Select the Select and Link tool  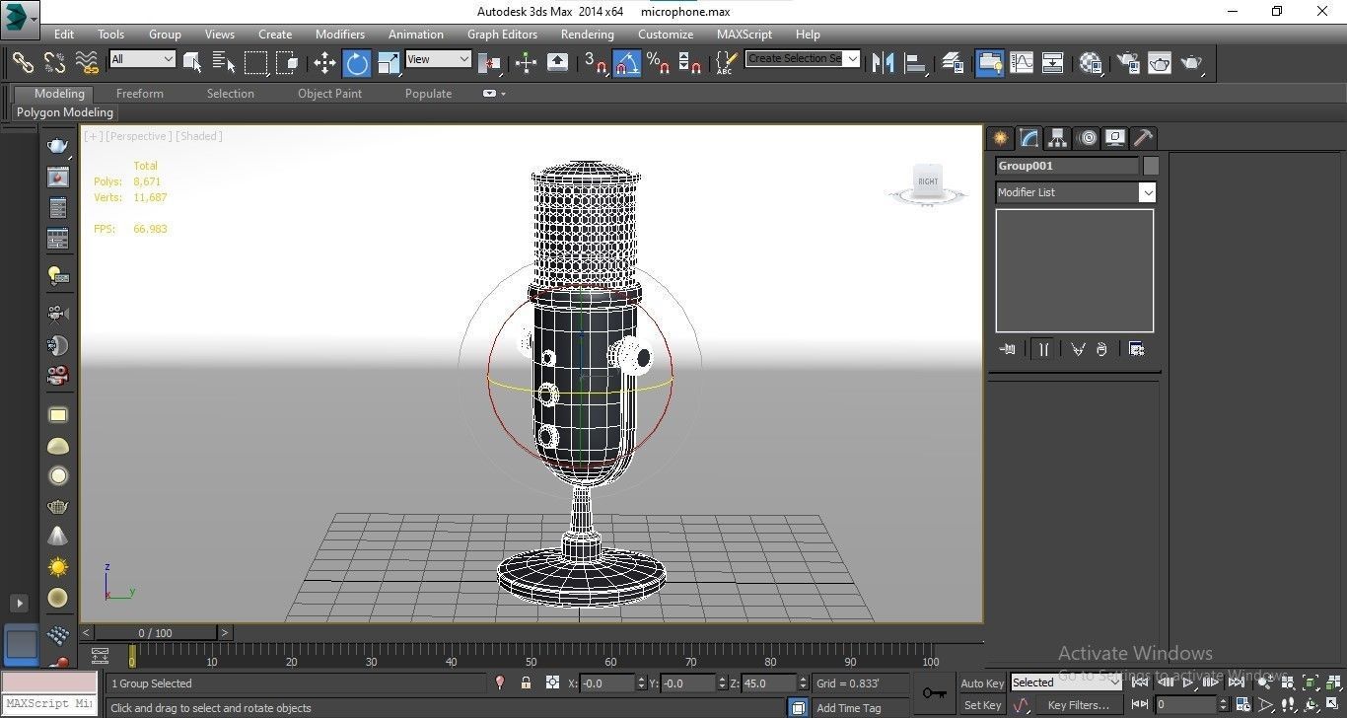[x=23, y=63]
